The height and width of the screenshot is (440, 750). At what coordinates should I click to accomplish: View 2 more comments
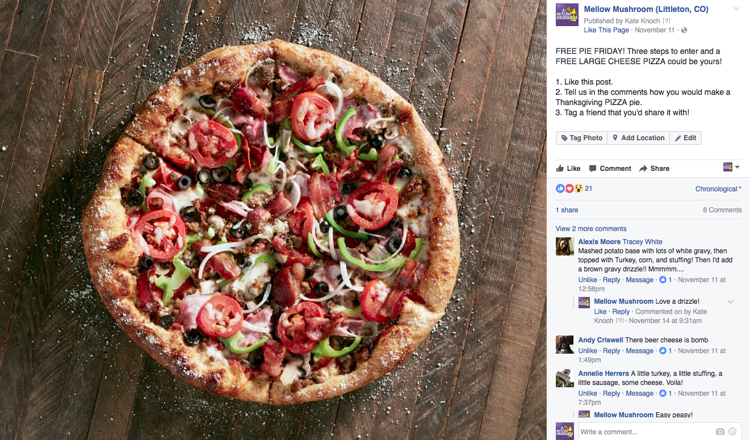click(x=591, y=229)
